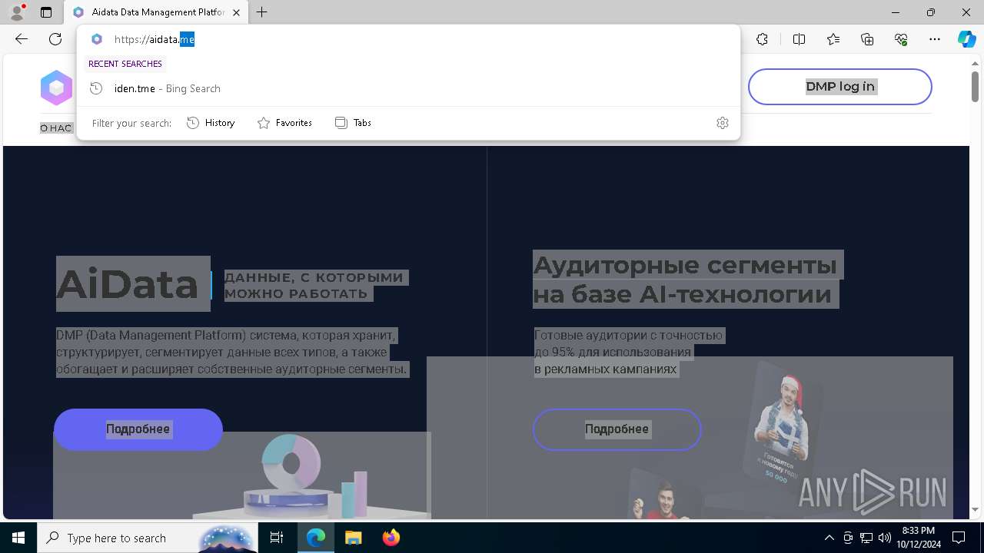Viewport: 984px width, 553px height.
Task: Refresh the page
Action: point(55,39)
